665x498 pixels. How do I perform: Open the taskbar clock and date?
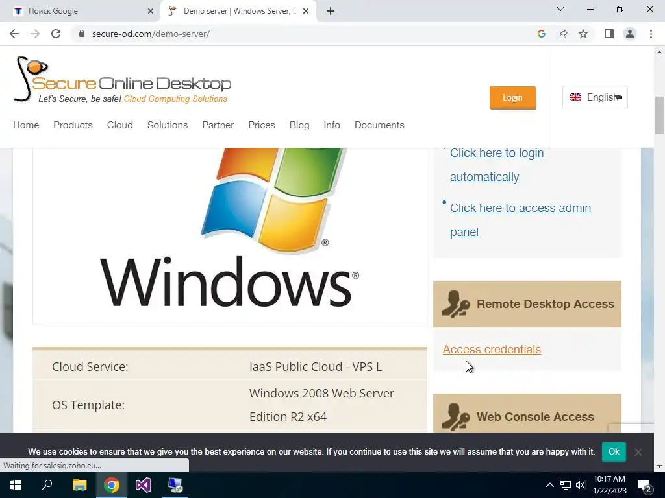(609, 485)
